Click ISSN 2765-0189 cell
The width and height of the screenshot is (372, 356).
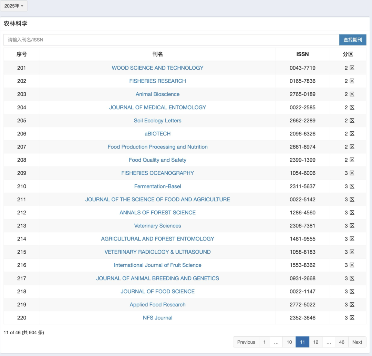(302, 94)
